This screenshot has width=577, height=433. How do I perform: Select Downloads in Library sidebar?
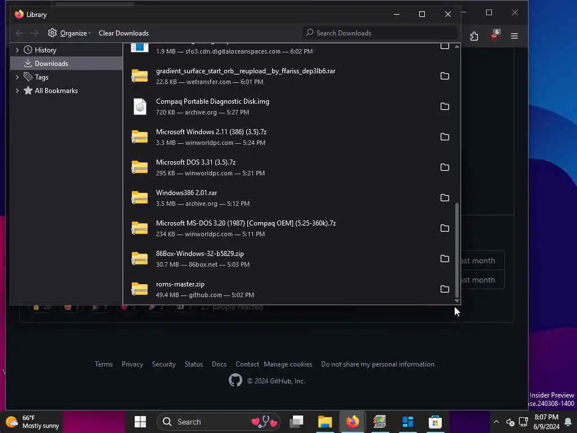click(x=66, y=63)
